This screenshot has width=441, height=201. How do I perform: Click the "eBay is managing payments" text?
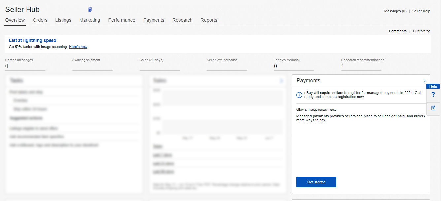pos(316,109)
